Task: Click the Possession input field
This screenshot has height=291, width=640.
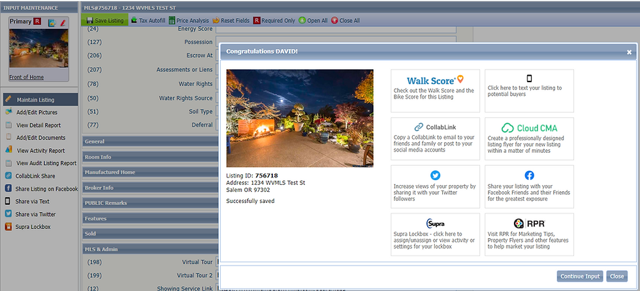Action: [x=336, y=40]
